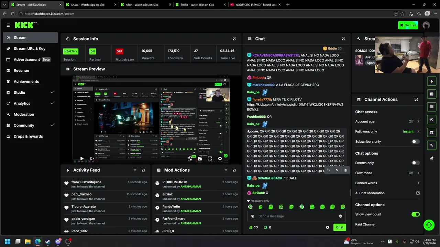
Task: Pin the J_oose chat message
Action: (337, 170)
